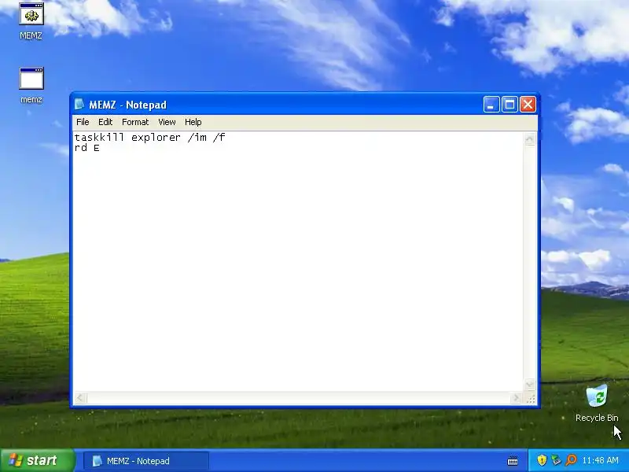
Task: Maximize the Notepad window
Action: [x=509, y=105]
